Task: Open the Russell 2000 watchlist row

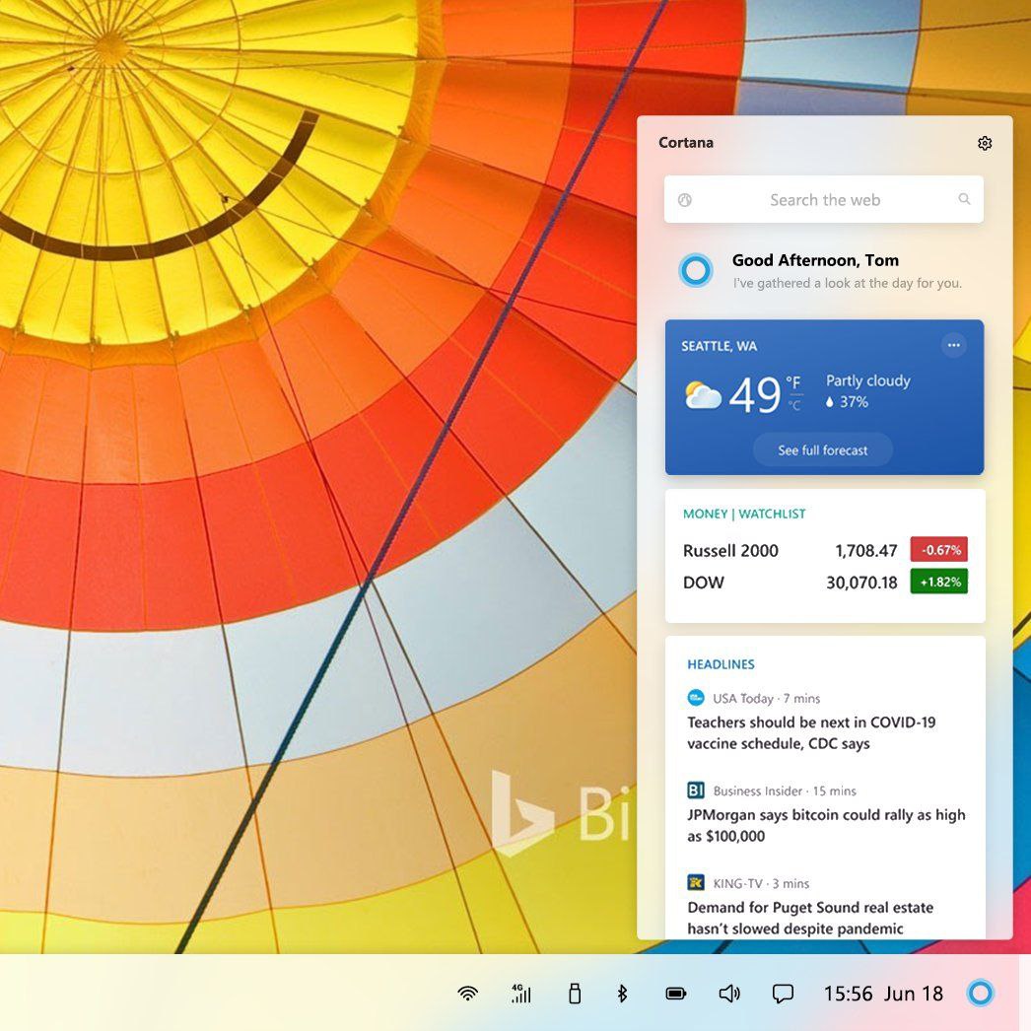Action: [x=824, y=550]
